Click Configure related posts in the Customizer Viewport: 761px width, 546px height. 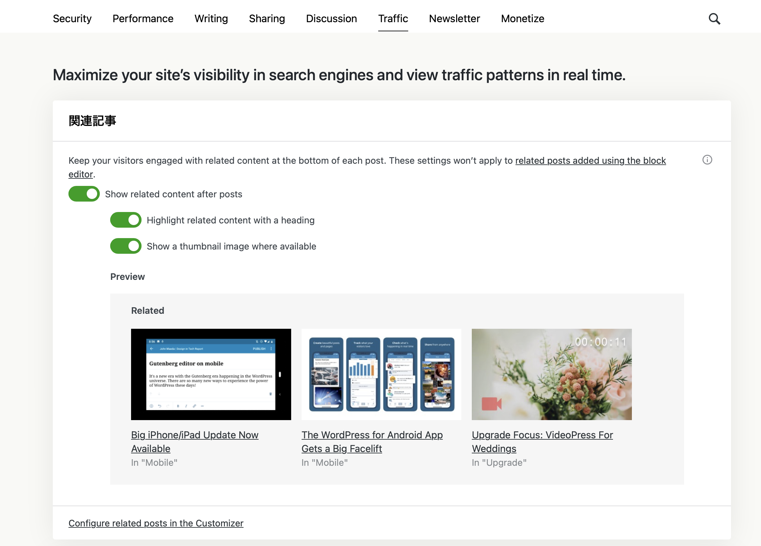tap(156, 523)
